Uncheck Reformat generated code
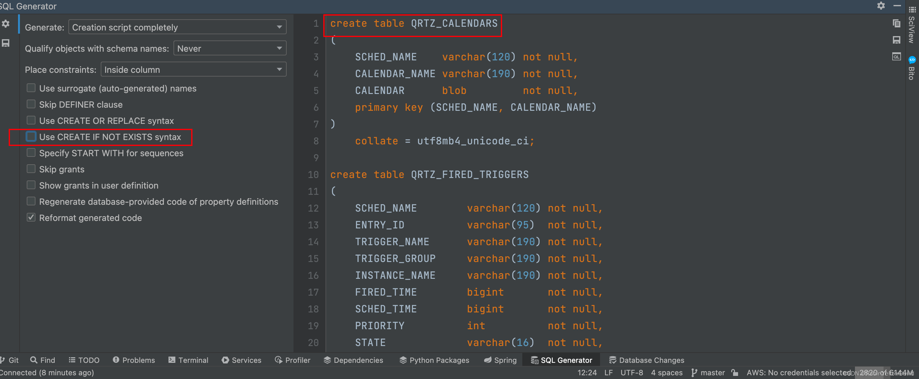 click(31, 218)
